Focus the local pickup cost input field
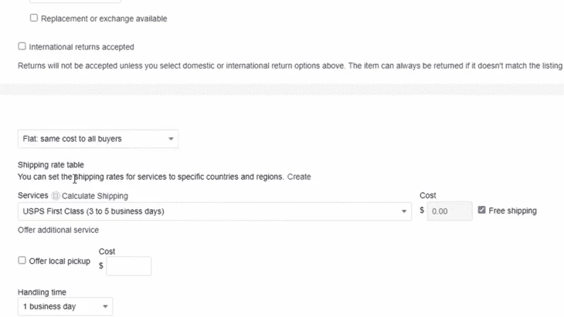The width and height of the screenshot is (564, 317). 129,266
